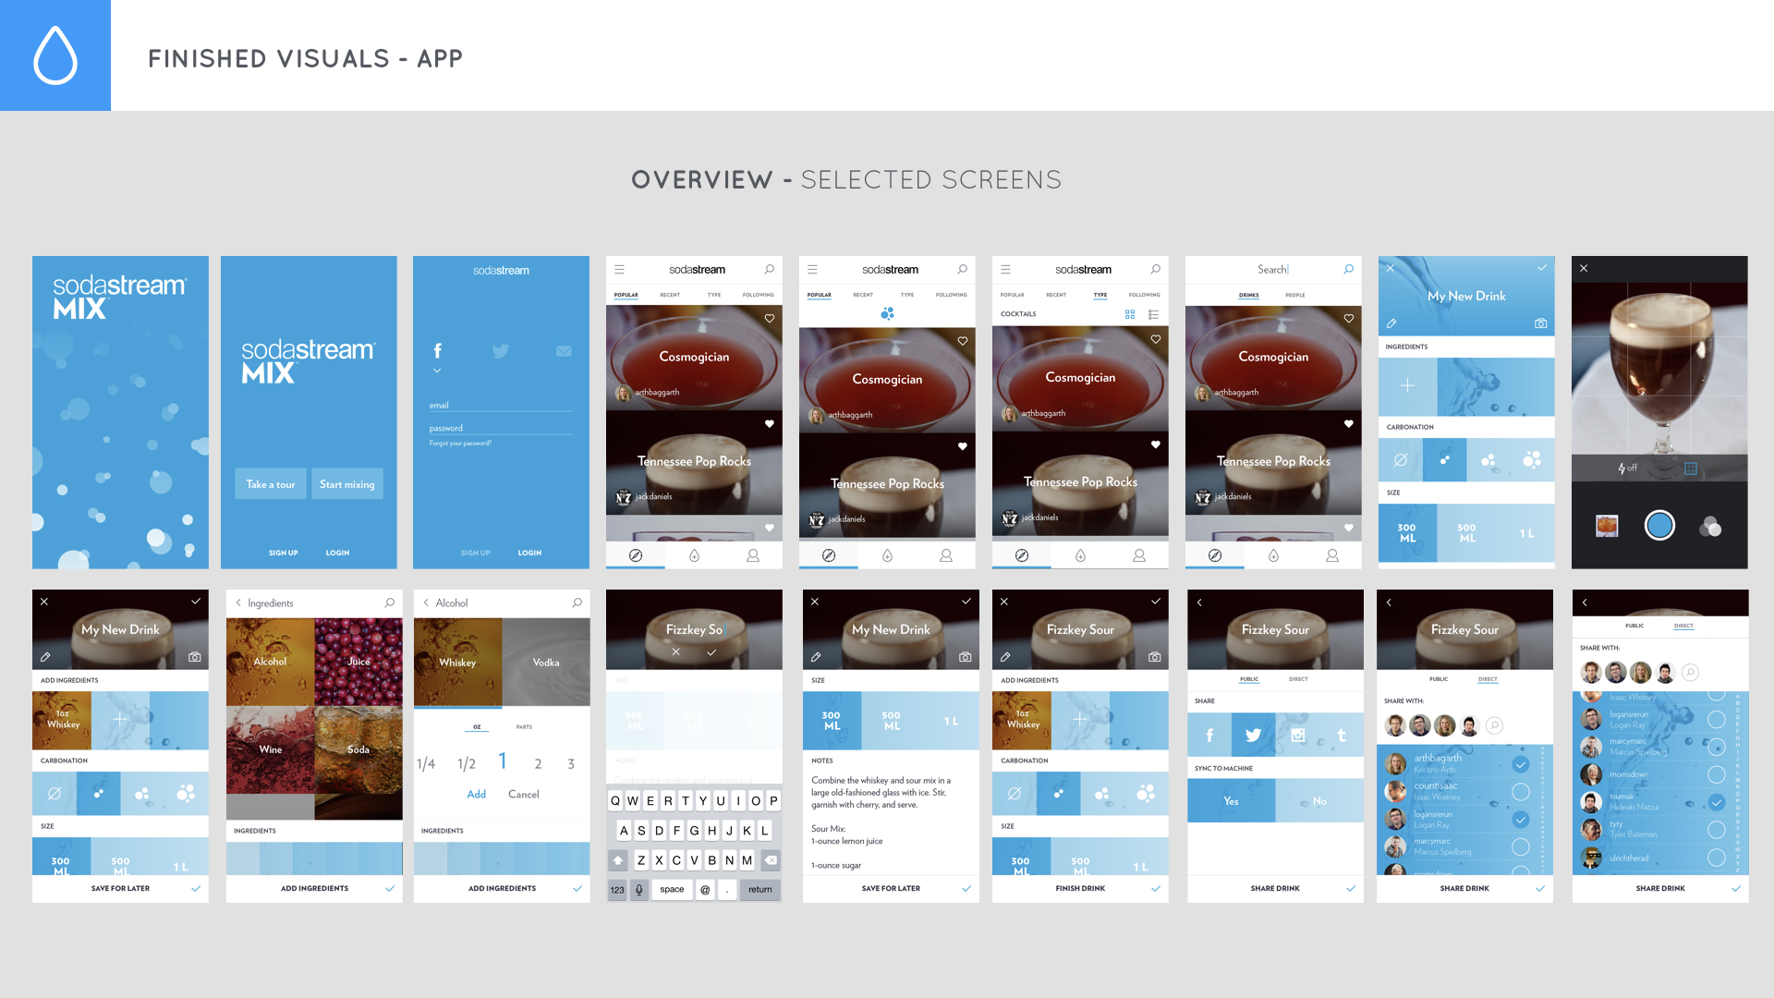The width and height of the screenshot is (1774, 998).
Task: Switch to DIRECT tab on SYNC TO MACHINE screen
Action: [x=1298, y=679]
